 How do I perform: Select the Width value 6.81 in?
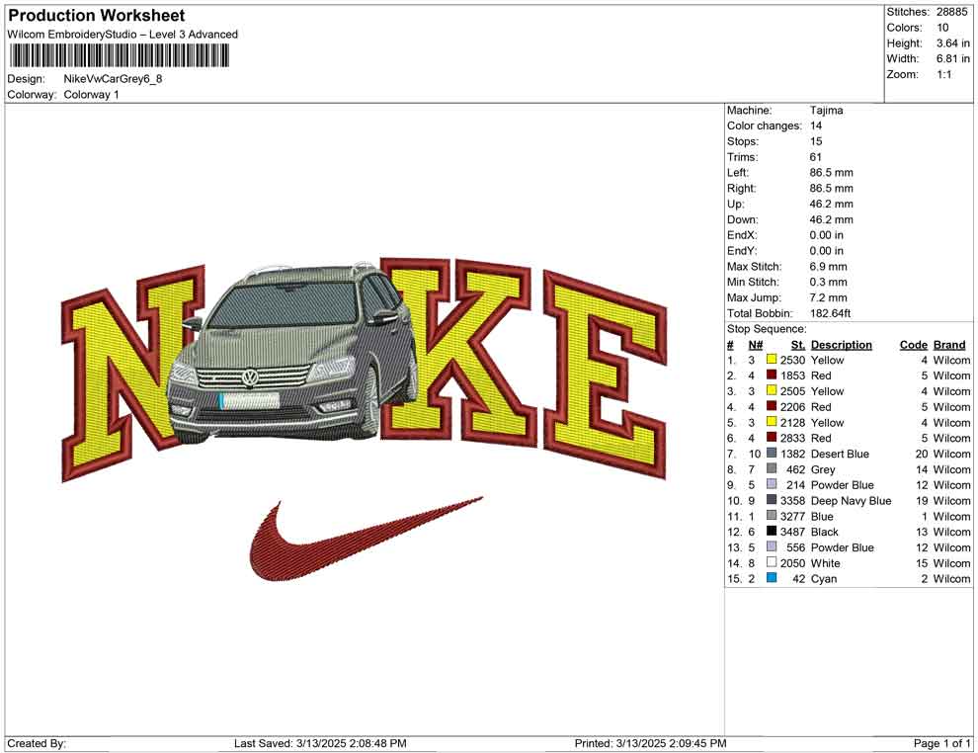point(952,58)
